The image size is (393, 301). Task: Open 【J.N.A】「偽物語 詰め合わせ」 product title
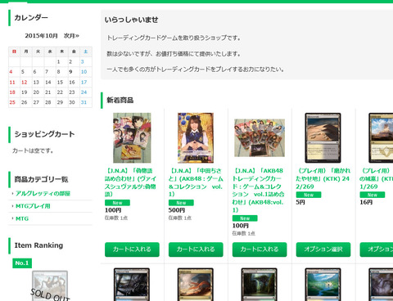(x=130, y=182)
